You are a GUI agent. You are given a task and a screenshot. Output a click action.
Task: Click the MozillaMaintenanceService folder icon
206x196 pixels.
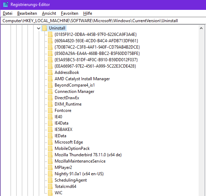[x=50, y=161]
